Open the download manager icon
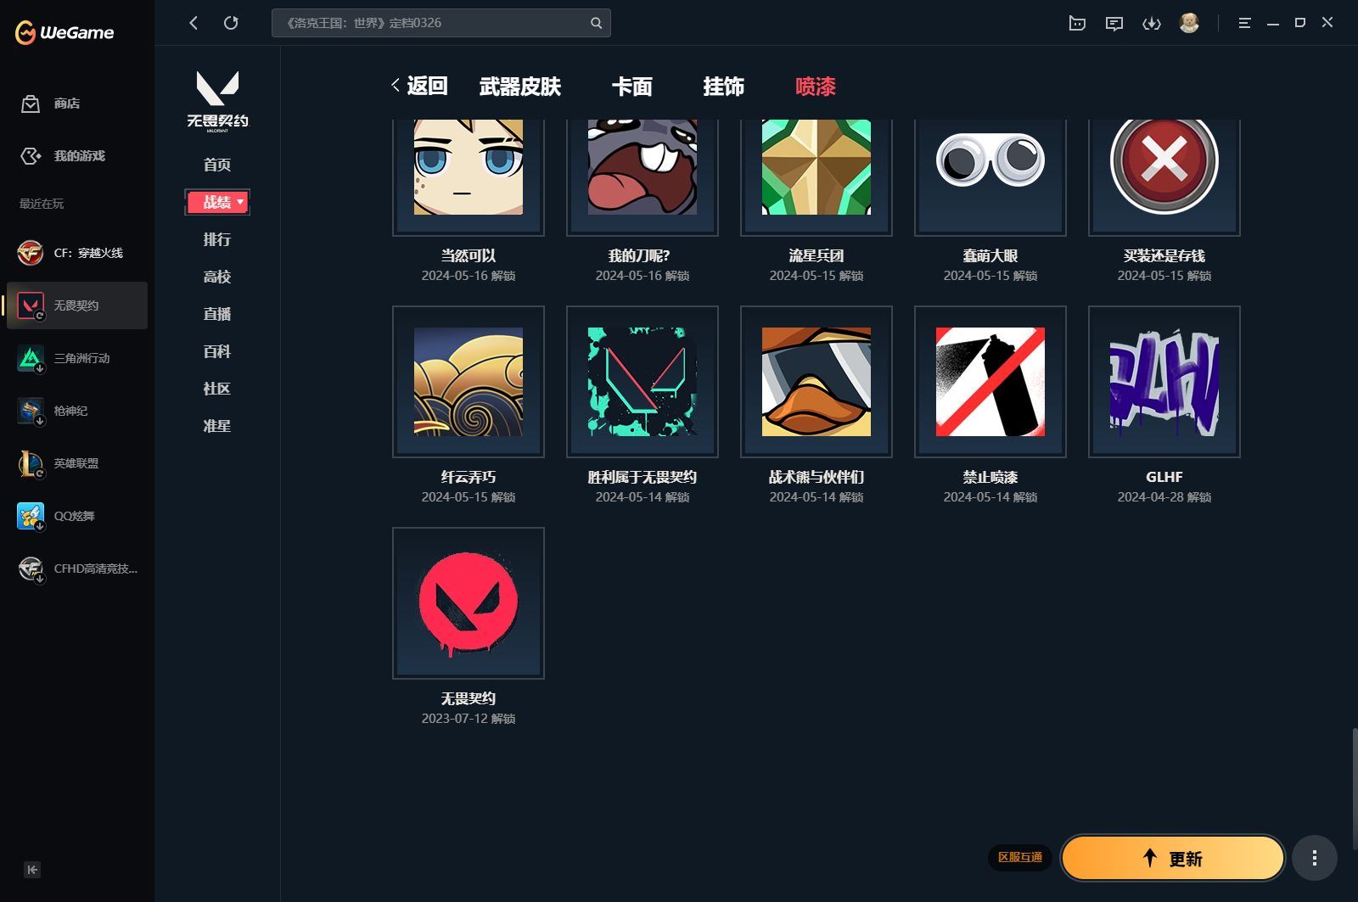 (x=1152, y=23)
